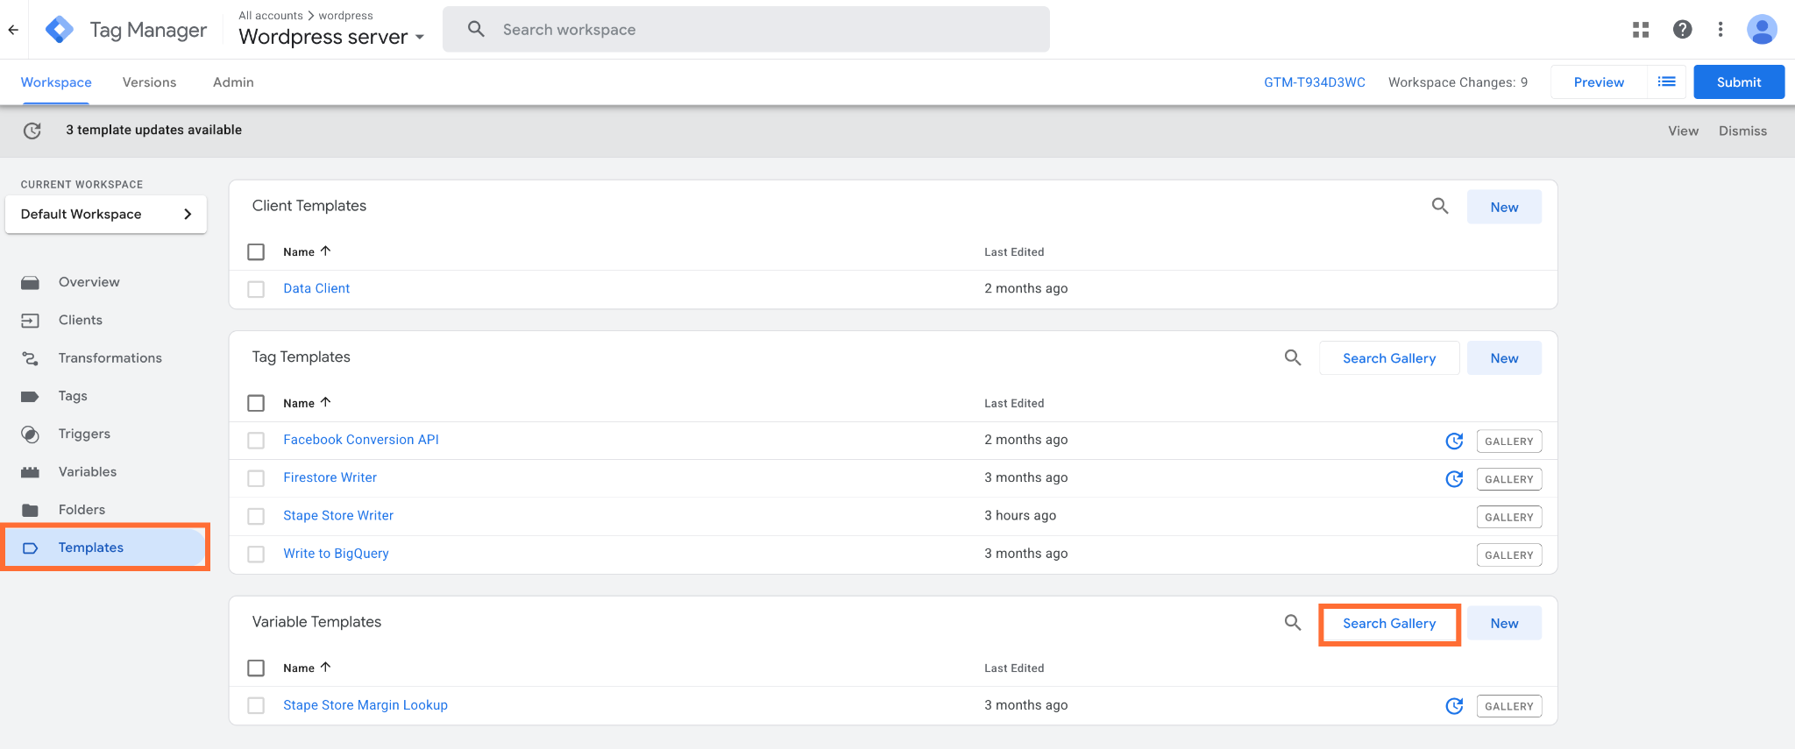Click the back arrow beside Tag Manager
The height and width of the screenshot is (749, 1795).
coord(13,30)
